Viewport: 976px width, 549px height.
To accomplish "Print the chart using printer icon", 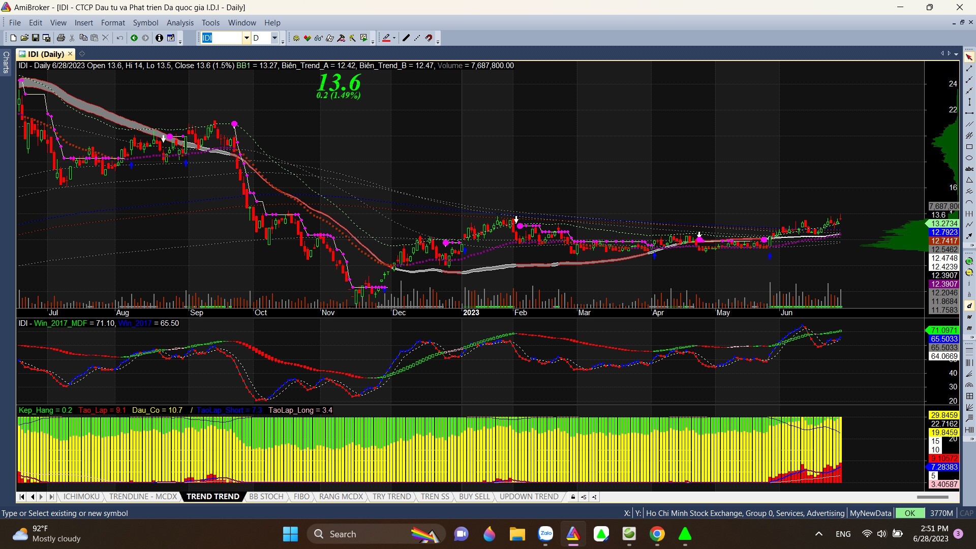I will pyautogui.click(x=61, y=38).
